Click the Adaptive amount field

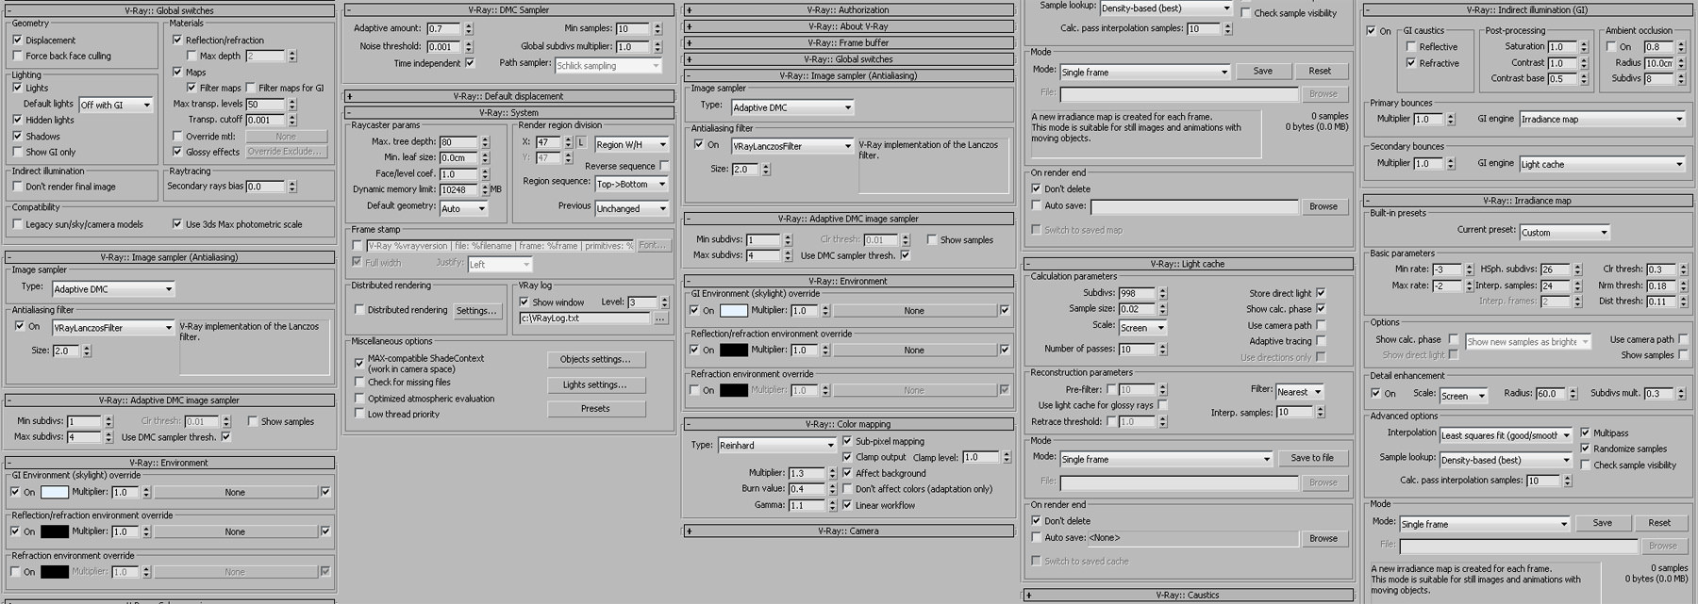[443, 28]
